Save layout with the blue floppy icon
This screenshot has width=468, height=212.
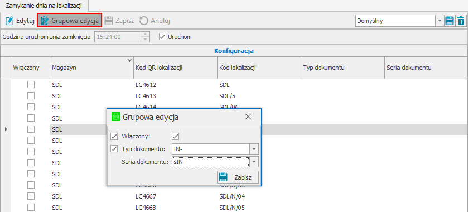coord(450,21)
